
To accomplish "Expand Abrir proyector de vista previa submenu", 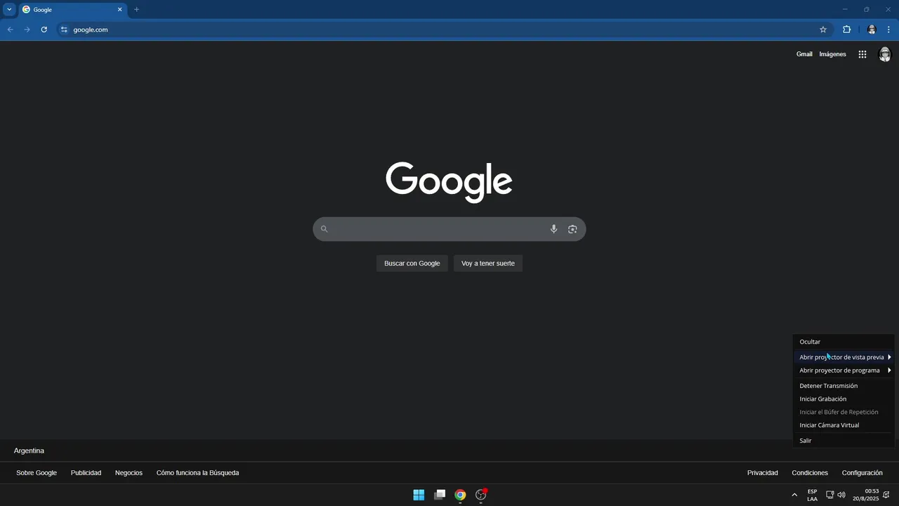I will (844, 357).
